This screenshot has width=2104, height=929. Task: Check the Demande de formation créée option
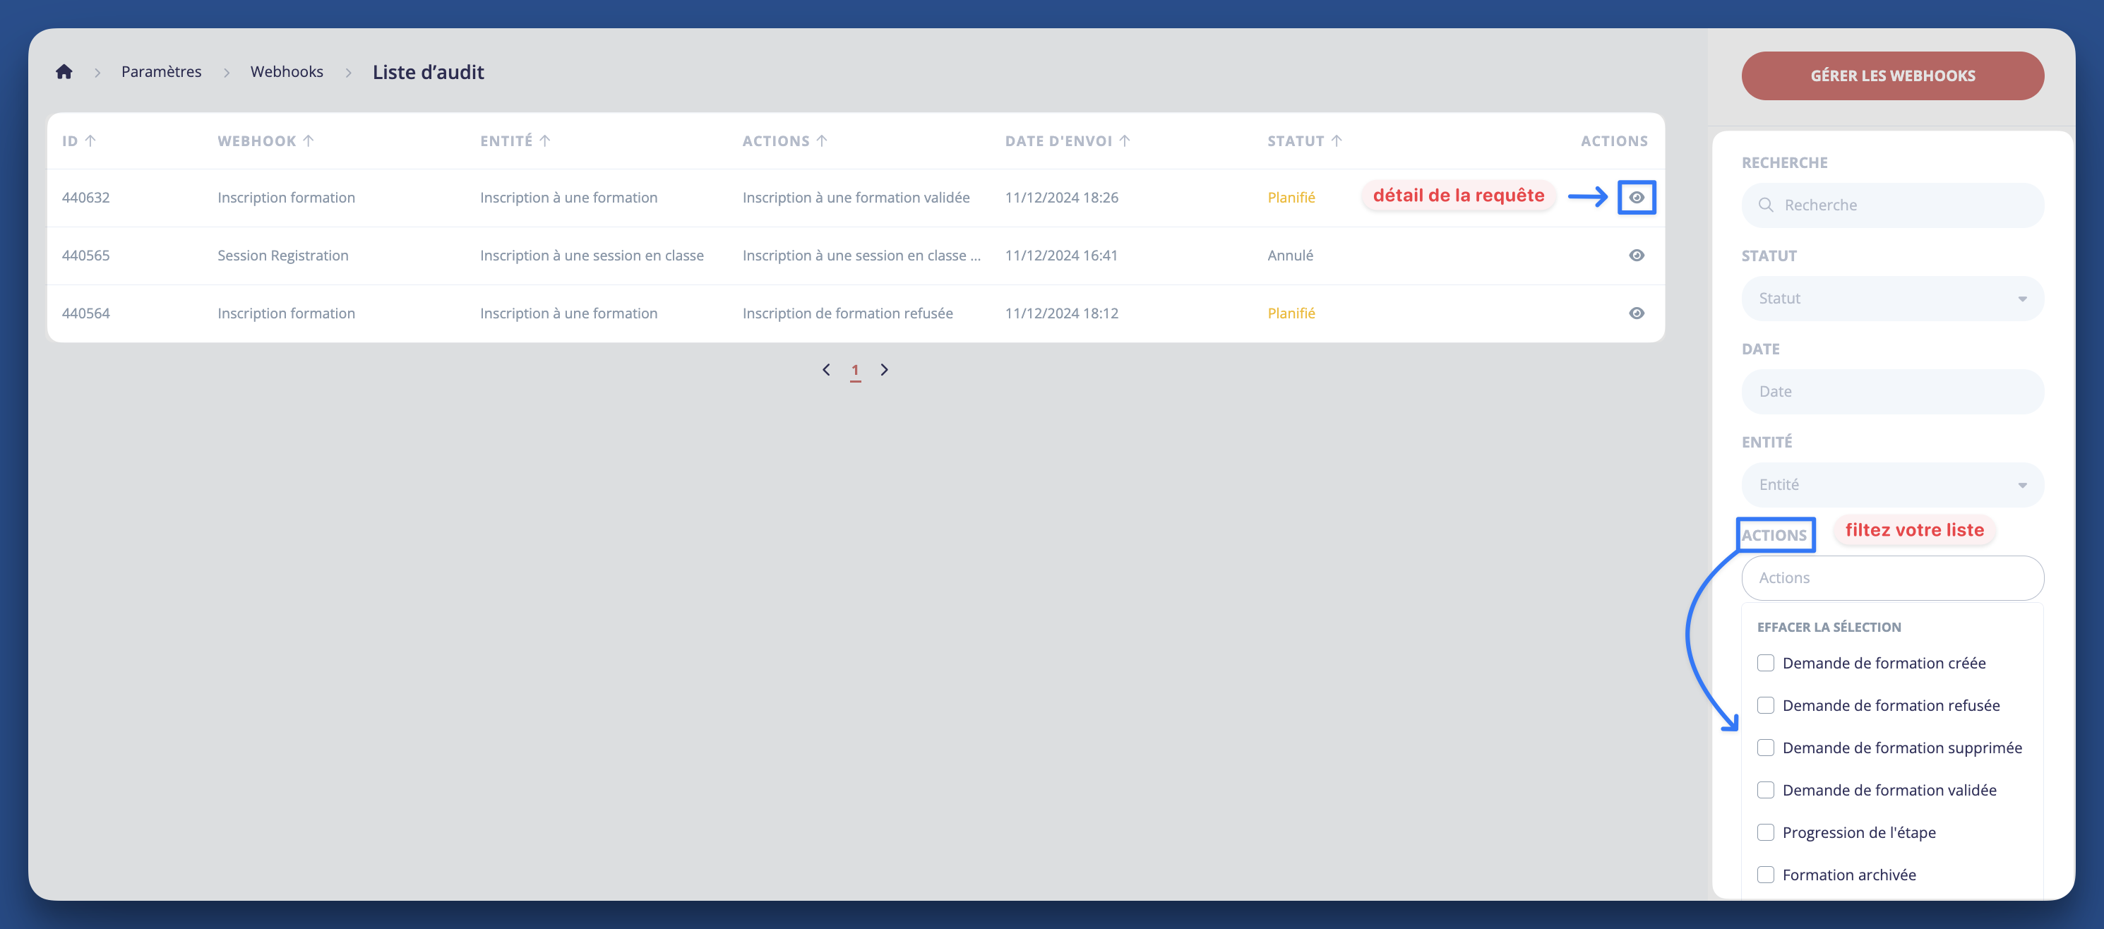pos(1766,663)
